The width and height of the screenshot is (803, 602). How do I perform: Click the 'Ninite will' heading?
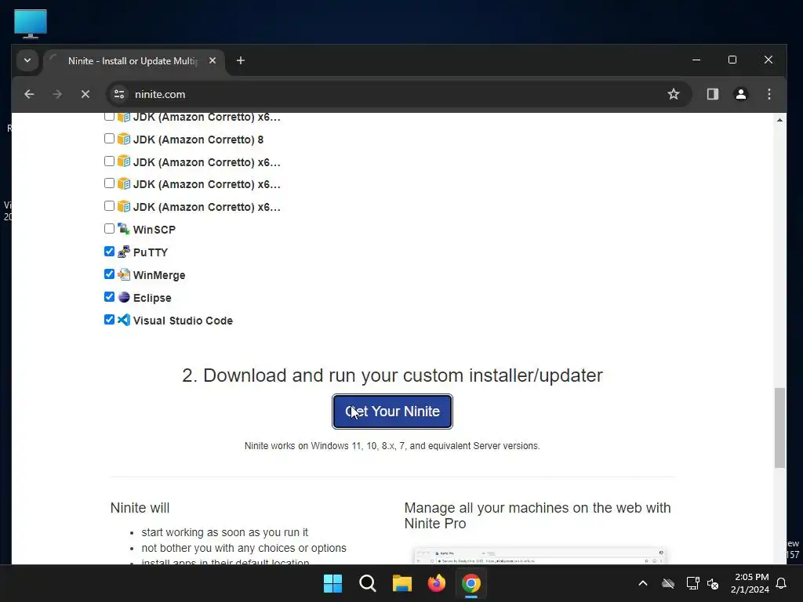140,508
